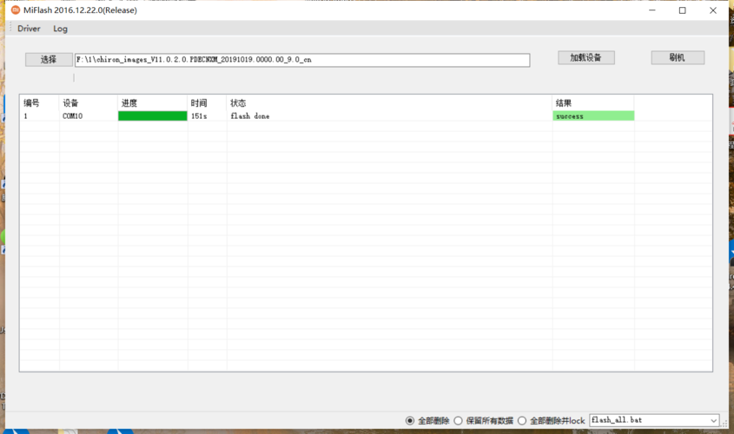This screenshot has height=434, width=734.
Task: Click the firmware path input field
Action: coord(302,60)
